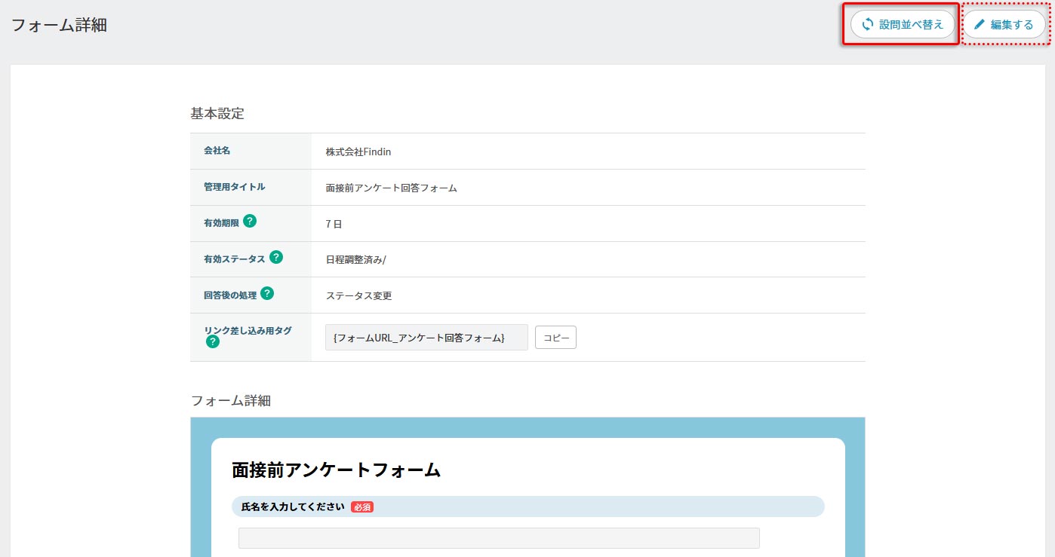The width and height of the screenshot is (1055, 557).
Task: Click the 氏名を入力してください question label
Action: [293, 507]
